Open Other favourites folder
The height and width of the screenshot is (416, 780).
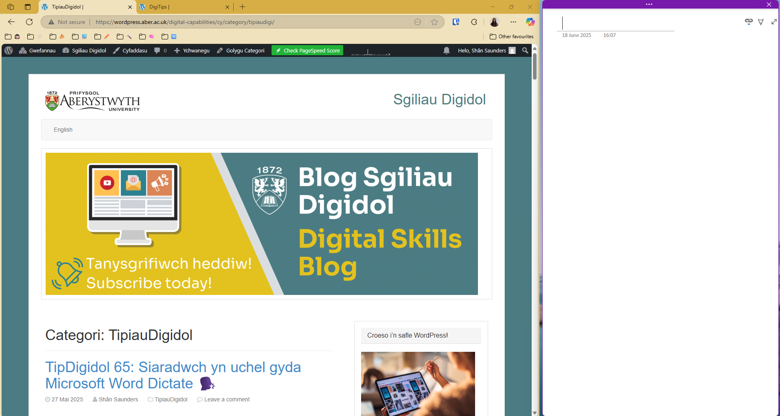(511, 37)
